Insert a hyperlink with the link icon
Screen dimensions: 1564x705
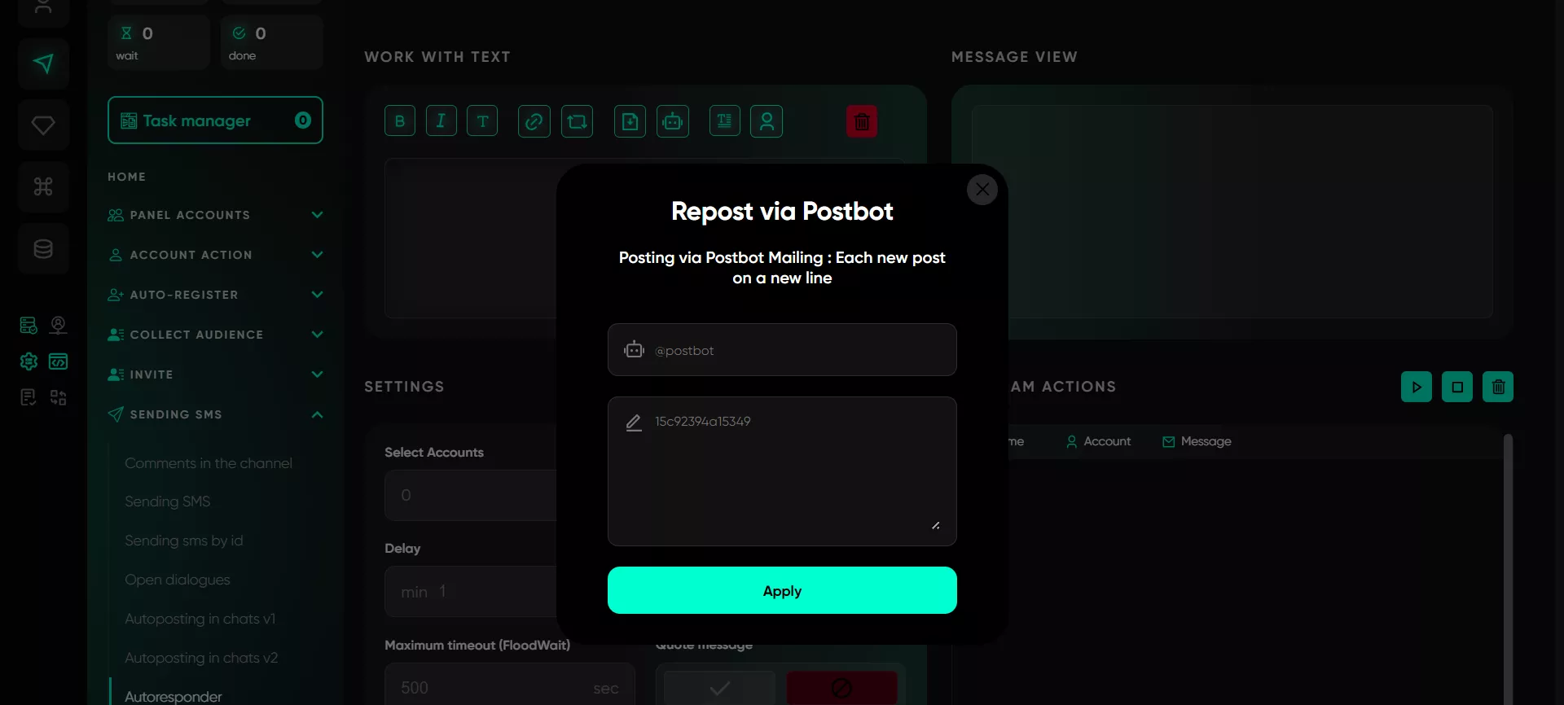coord(534,121)
